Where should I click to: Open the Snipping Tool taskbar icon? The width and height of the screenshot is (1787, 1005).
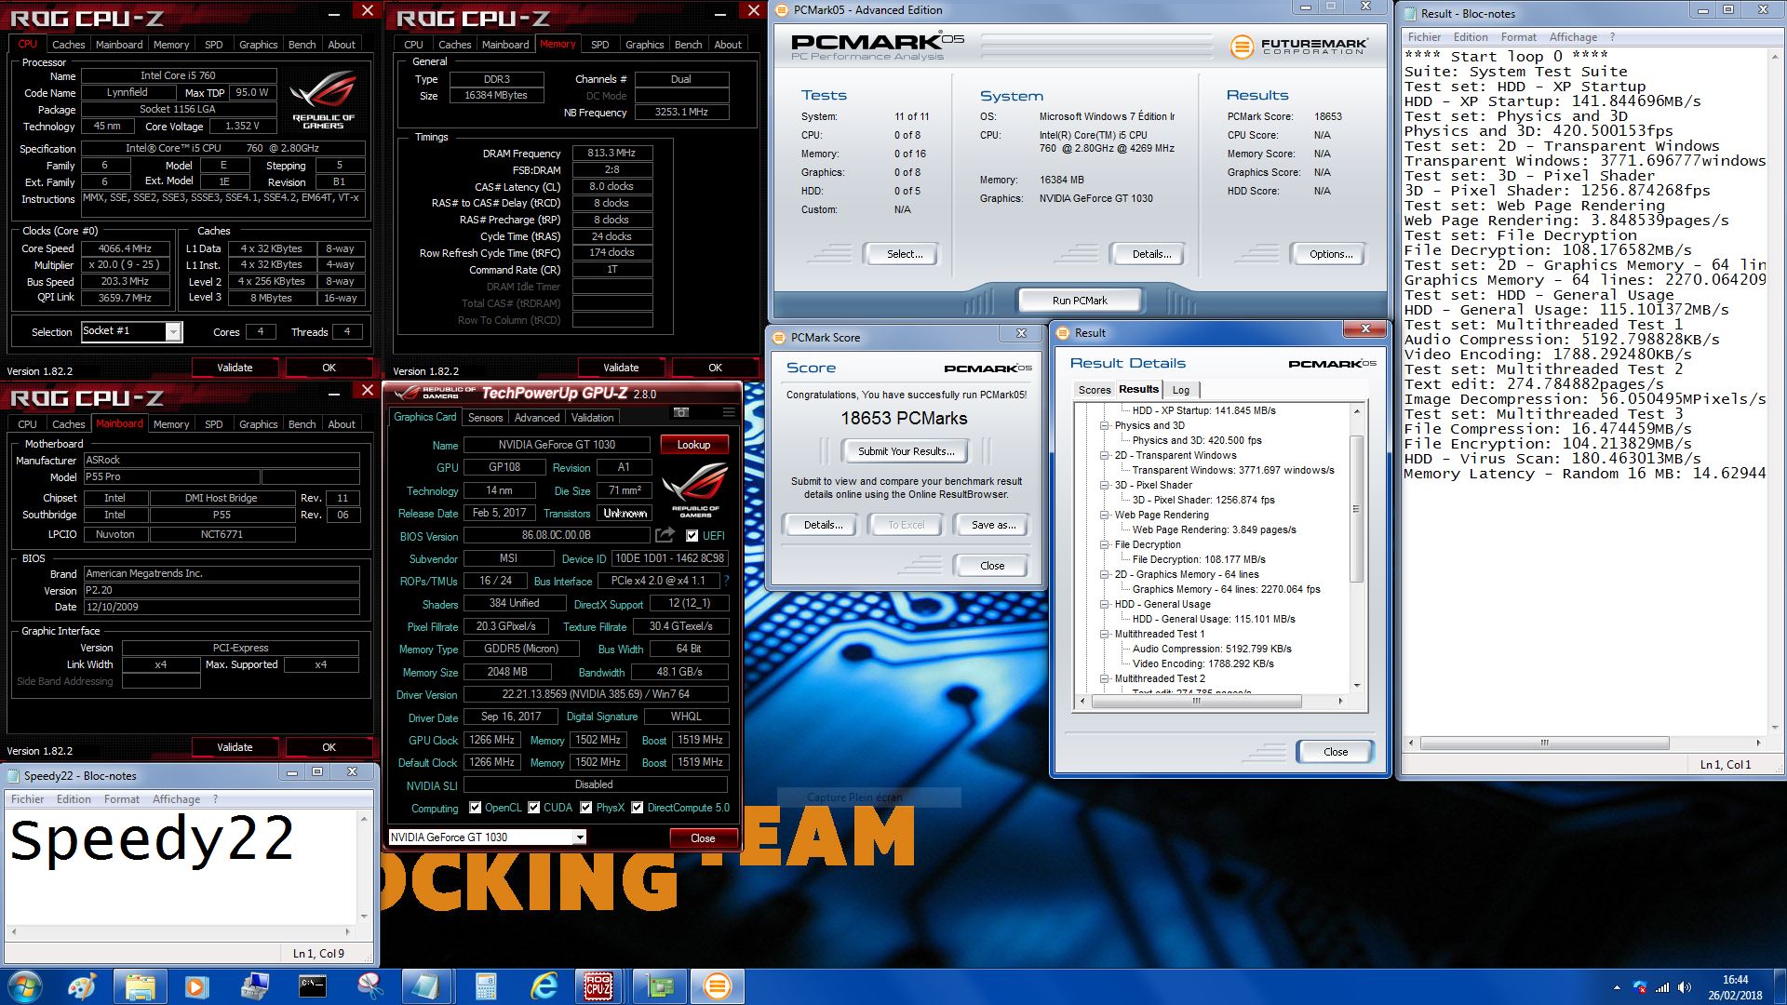click(370, 986)
